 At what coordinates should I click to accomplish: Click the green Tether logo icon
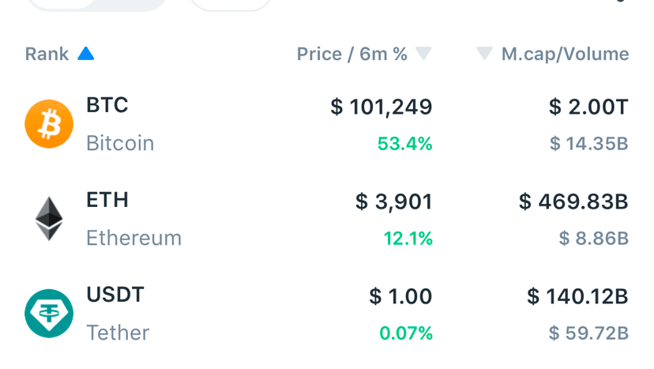point(49,314)
